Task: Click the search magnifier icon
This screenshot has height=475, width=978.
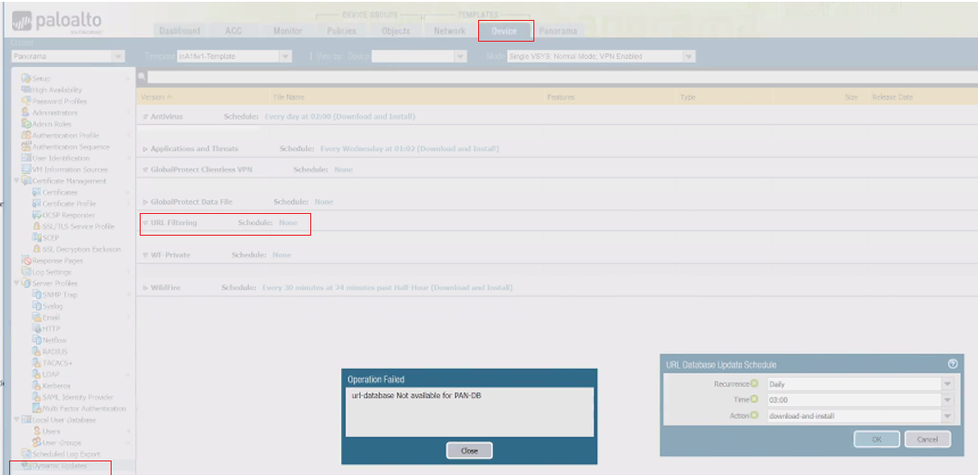Action: click(142, 77)
